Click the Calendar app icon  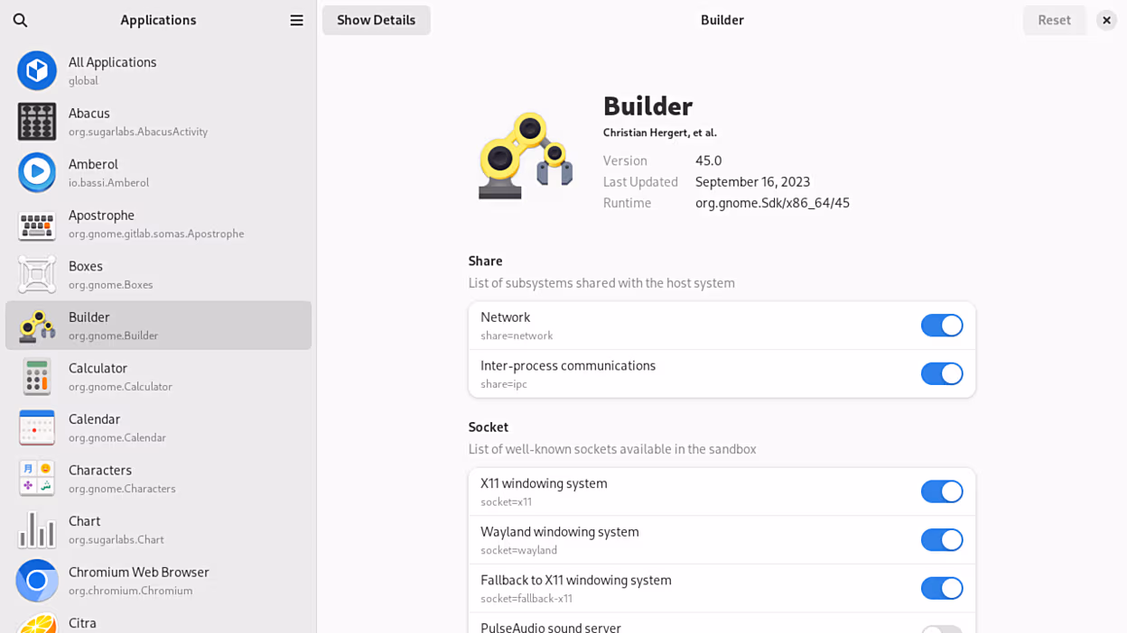coord(37,427)
